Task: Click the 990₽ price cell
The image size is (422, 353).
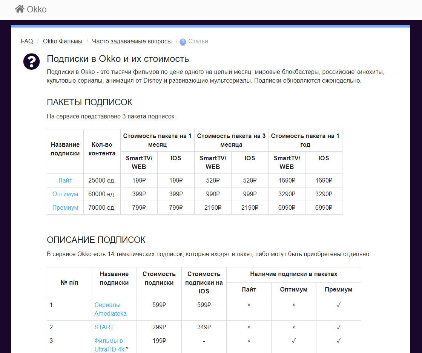Action: click(213, 194)
